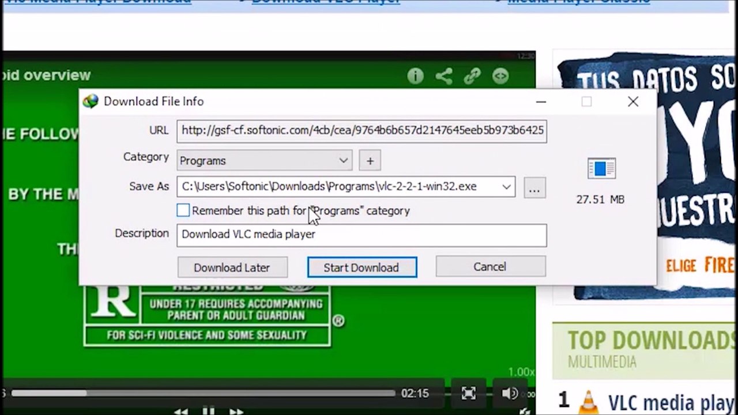Screen dimensions: 738x415
Task: Click the share icon on video player
Action: [443, 76]
